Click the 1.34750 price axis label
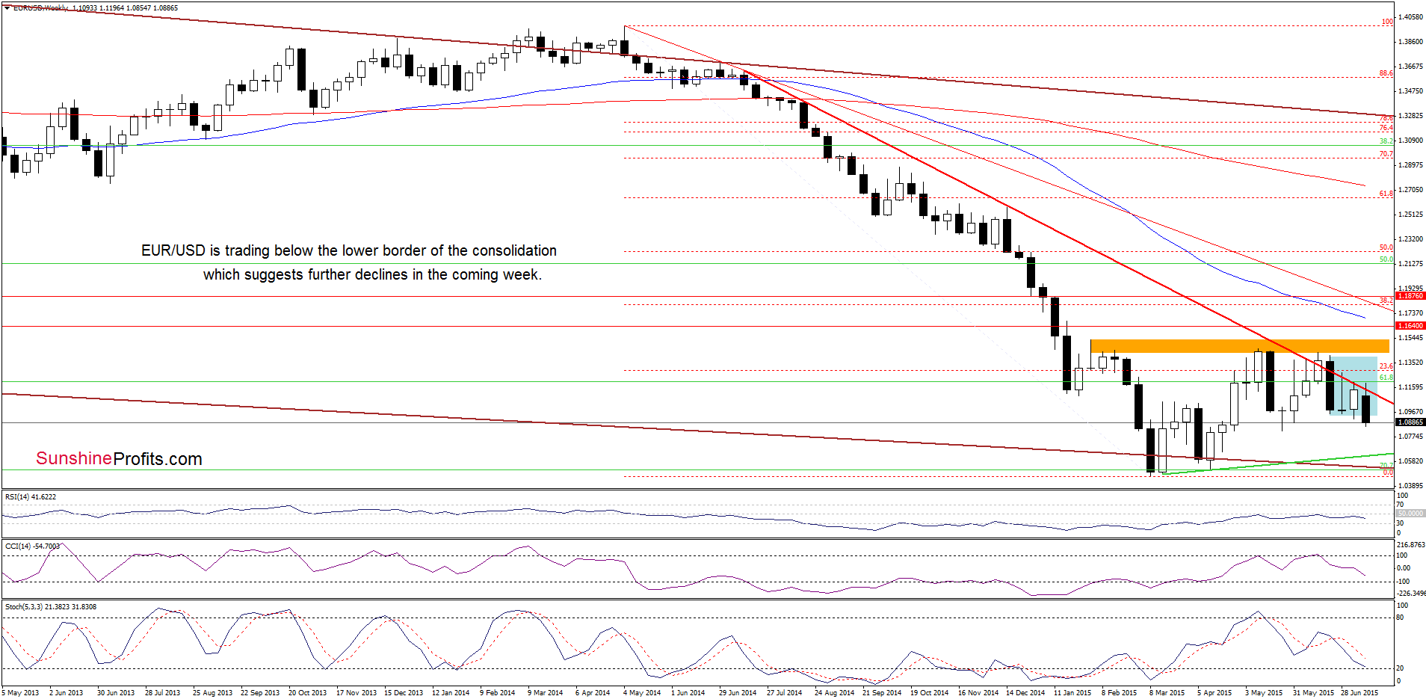The width and height of the screenshot is (1426, 699). [x=1410, y=91]
